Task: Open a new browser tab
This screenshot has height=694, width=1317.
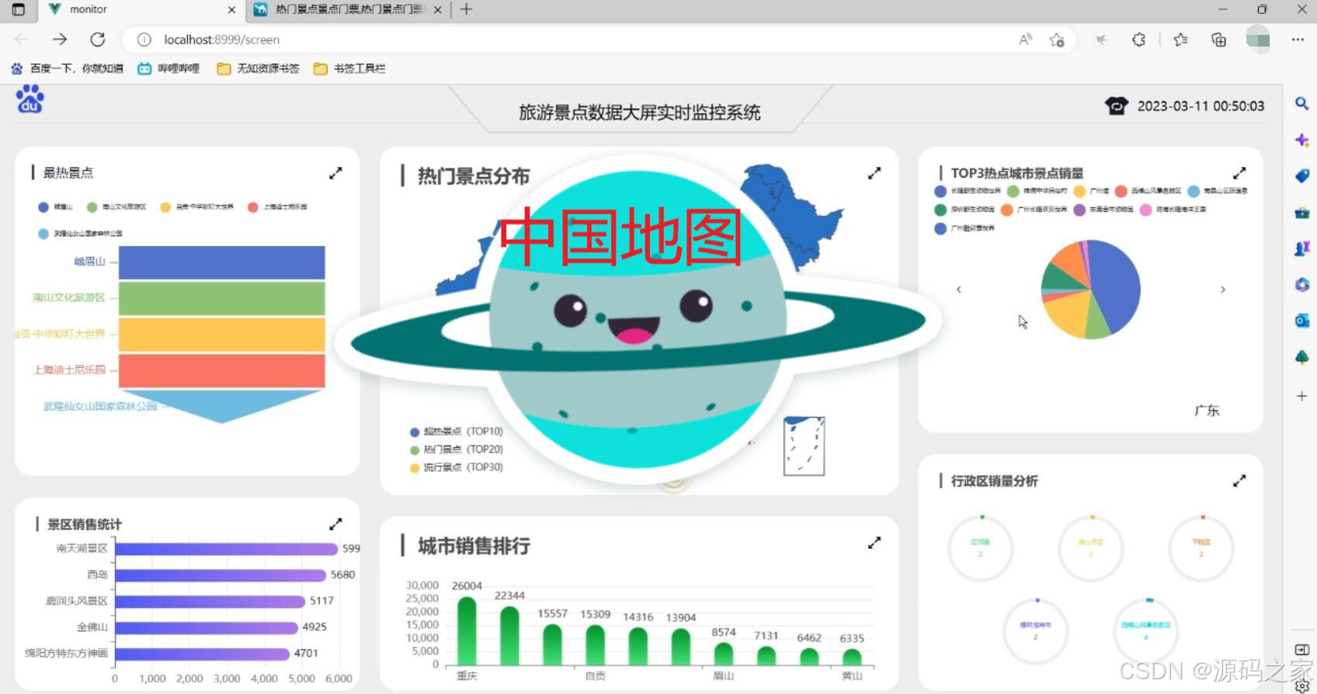Action: coord(466,9)
